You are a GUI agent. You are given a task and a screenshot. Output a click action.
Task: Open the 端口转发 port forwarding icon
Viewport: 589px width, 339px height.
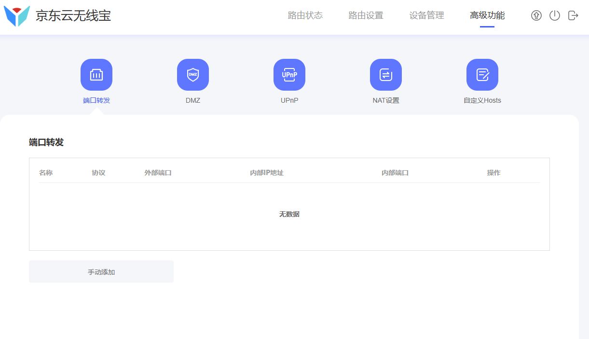tap(96, 75)
